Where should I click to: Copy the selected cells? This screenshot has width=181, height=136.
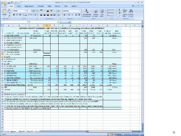pos(9,13)
